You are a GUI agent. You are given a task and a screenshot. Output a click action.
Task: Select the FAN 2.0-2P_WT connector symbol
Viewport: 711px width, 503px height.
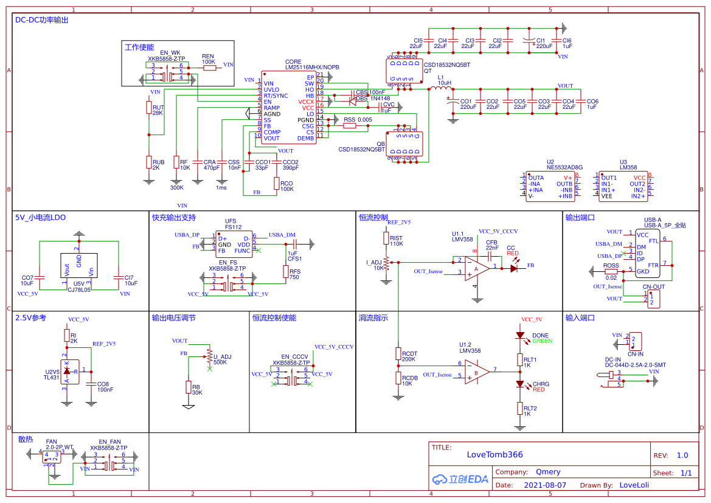50,457
